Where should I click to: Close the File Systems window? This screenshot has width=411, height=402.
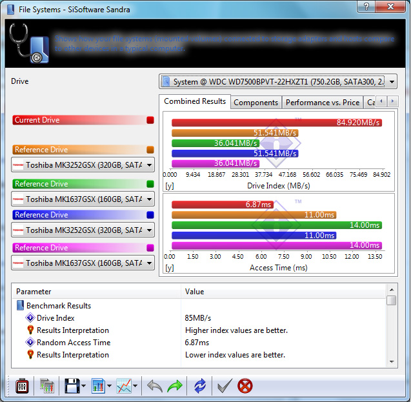click(x=390, y=6)
